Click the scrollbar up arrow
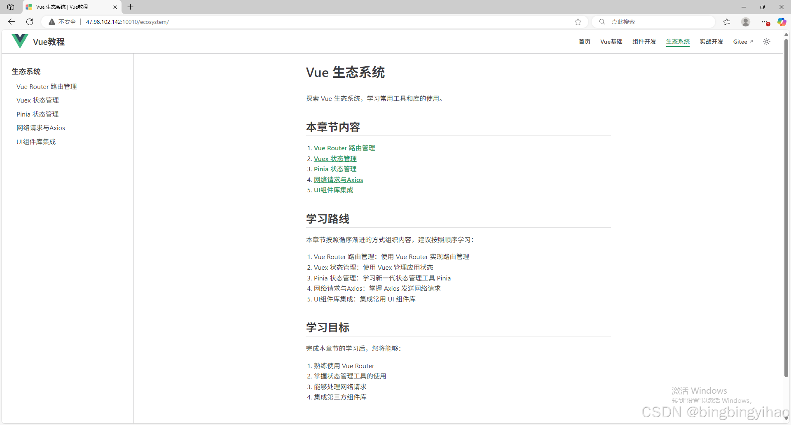The width and height of the screenshot is (791, 425). [786, 34]
